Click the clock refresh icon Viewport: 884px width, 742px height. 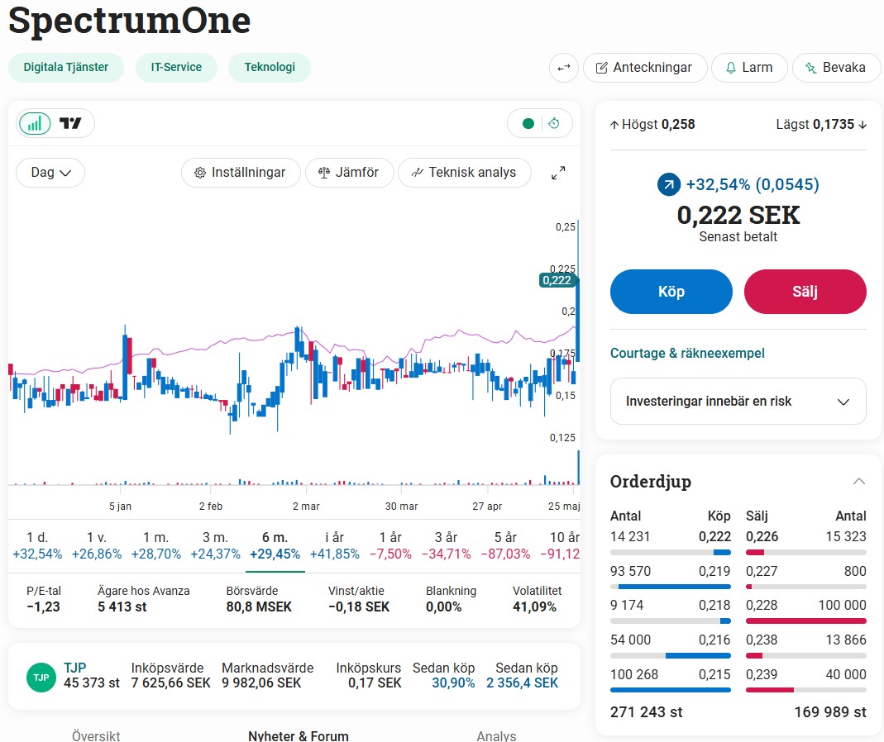(554, 123)
